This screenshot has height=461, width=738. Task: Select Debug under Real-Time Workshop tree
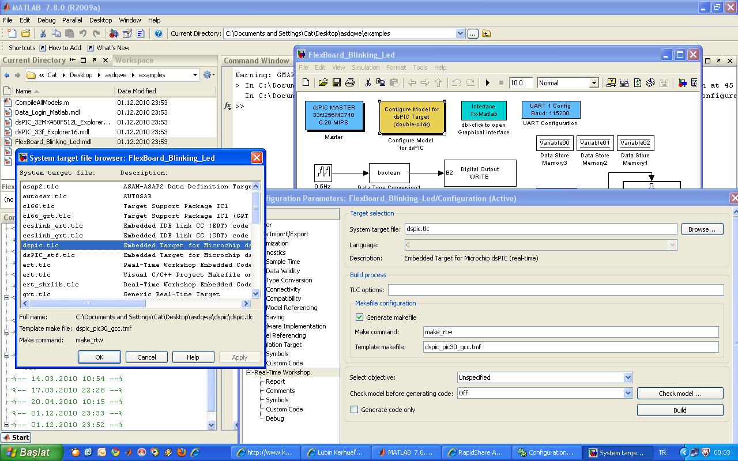coord(275,418)
